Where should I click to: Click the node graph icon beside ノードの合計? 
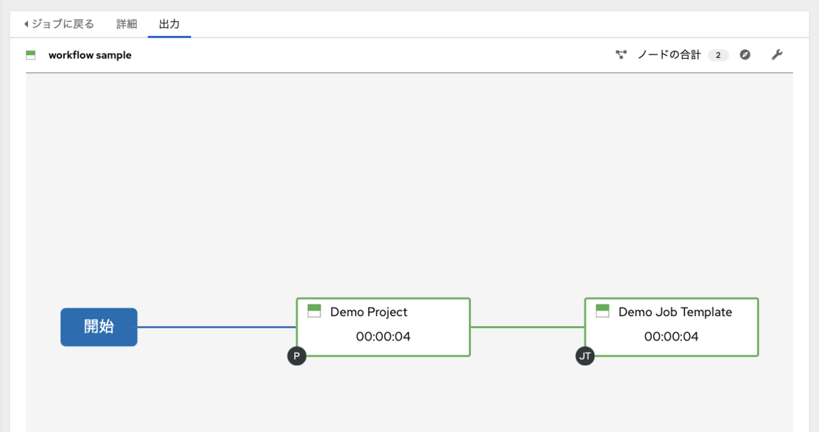pyautogui.click(x=621, y=55)
